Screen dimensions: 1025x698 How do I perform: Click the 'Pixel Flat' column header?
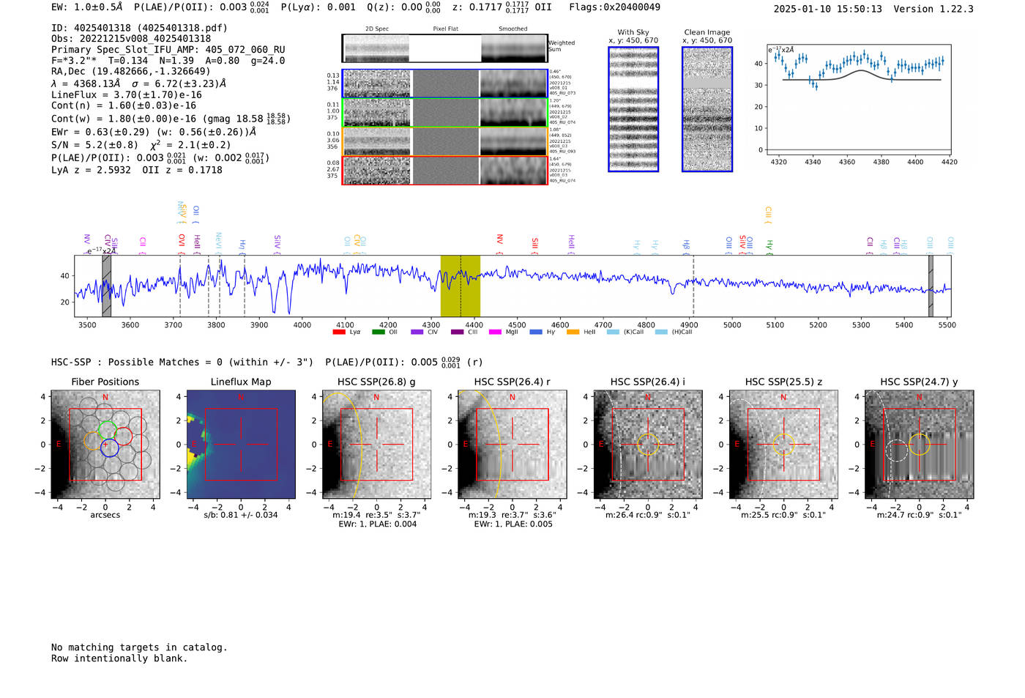coord(445,29)
